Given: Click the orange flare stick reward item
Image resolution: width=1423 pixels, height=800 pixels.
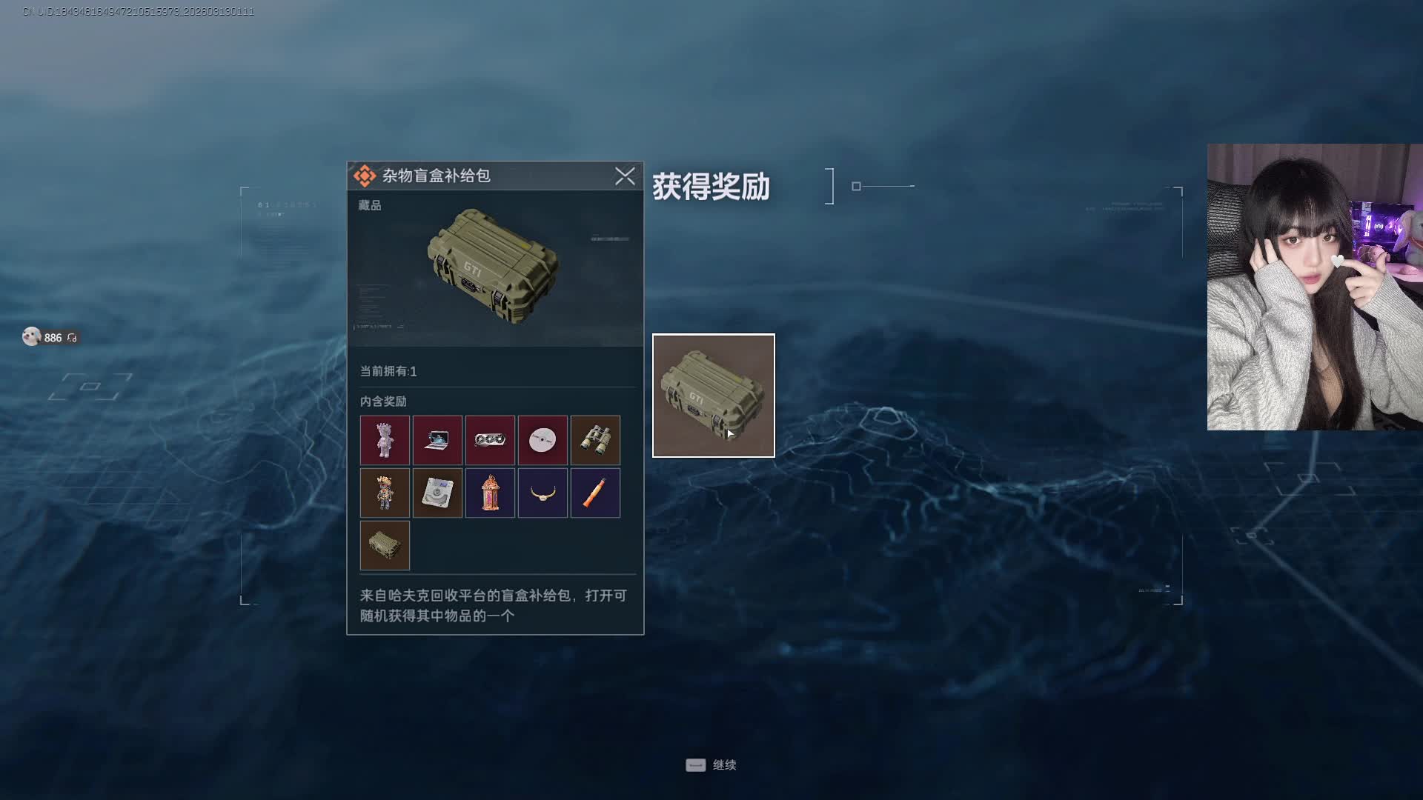Looking at the screenshot, I should 595,493.
